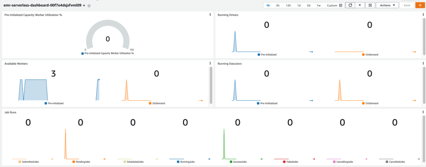Click the Save button

click(407, 5)
